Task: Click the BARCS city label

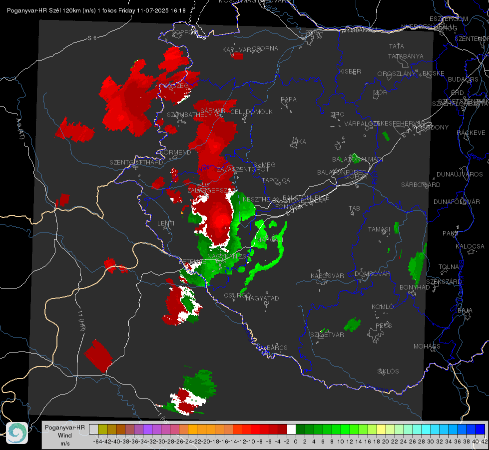Action: coord(277,347)
